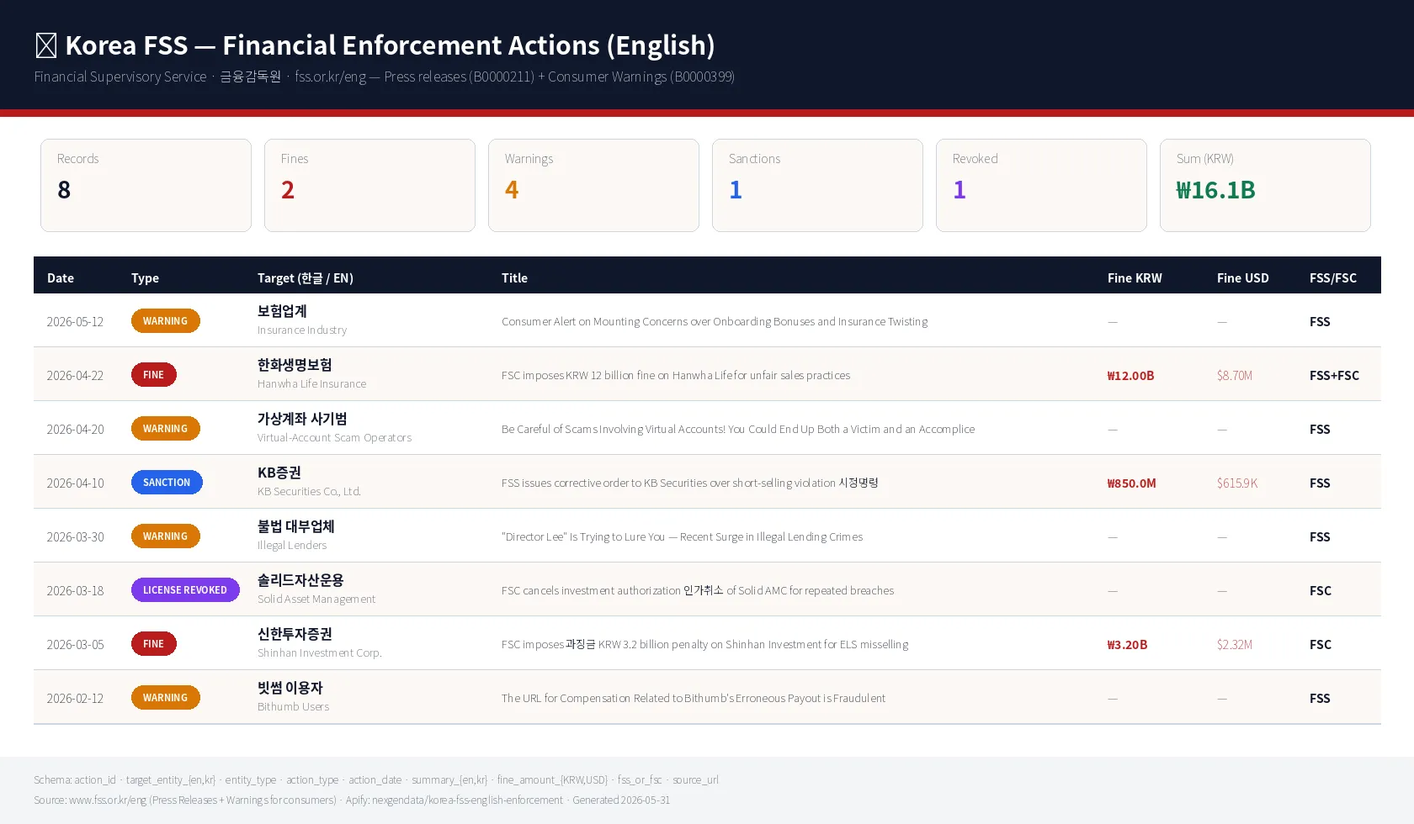Viewport: 1414px width, 824px height.
Task: Click fine amount ₩850.0M
Action: tap(1131, 483)
